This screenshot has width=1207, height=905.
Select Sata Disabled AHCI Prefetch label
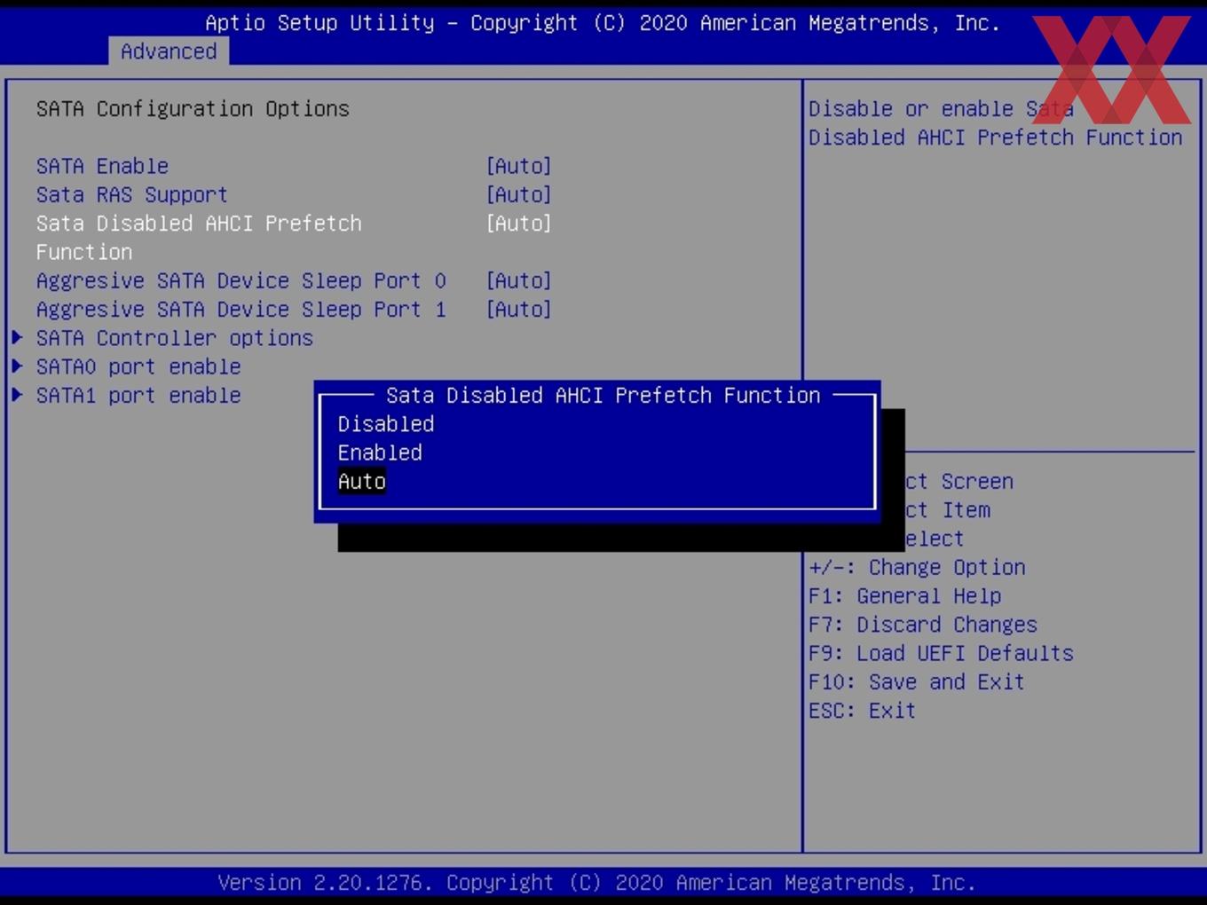click(x=199, y=237)
